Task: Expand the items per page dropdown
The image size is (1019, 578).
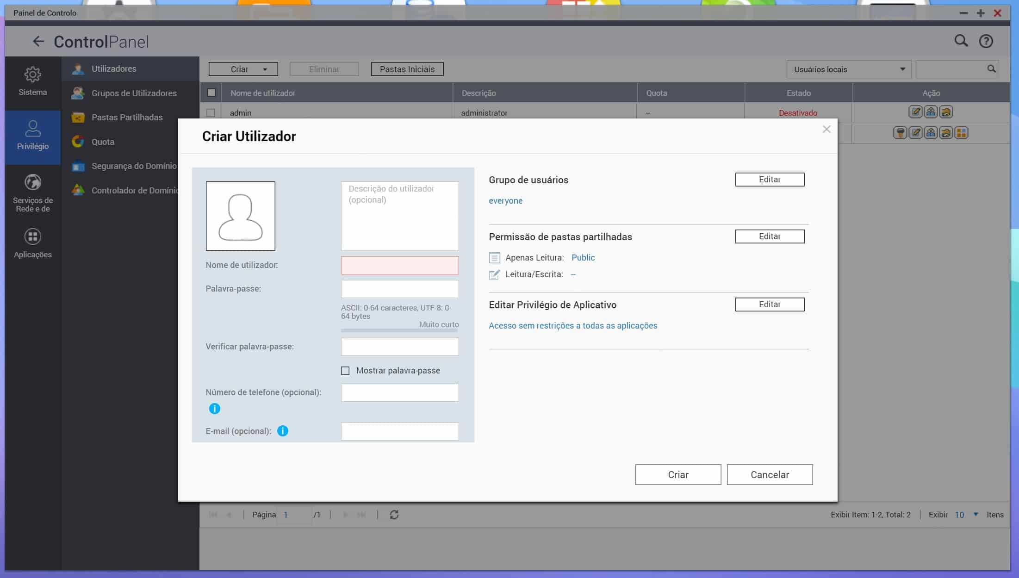Action: tap(976, 515)
